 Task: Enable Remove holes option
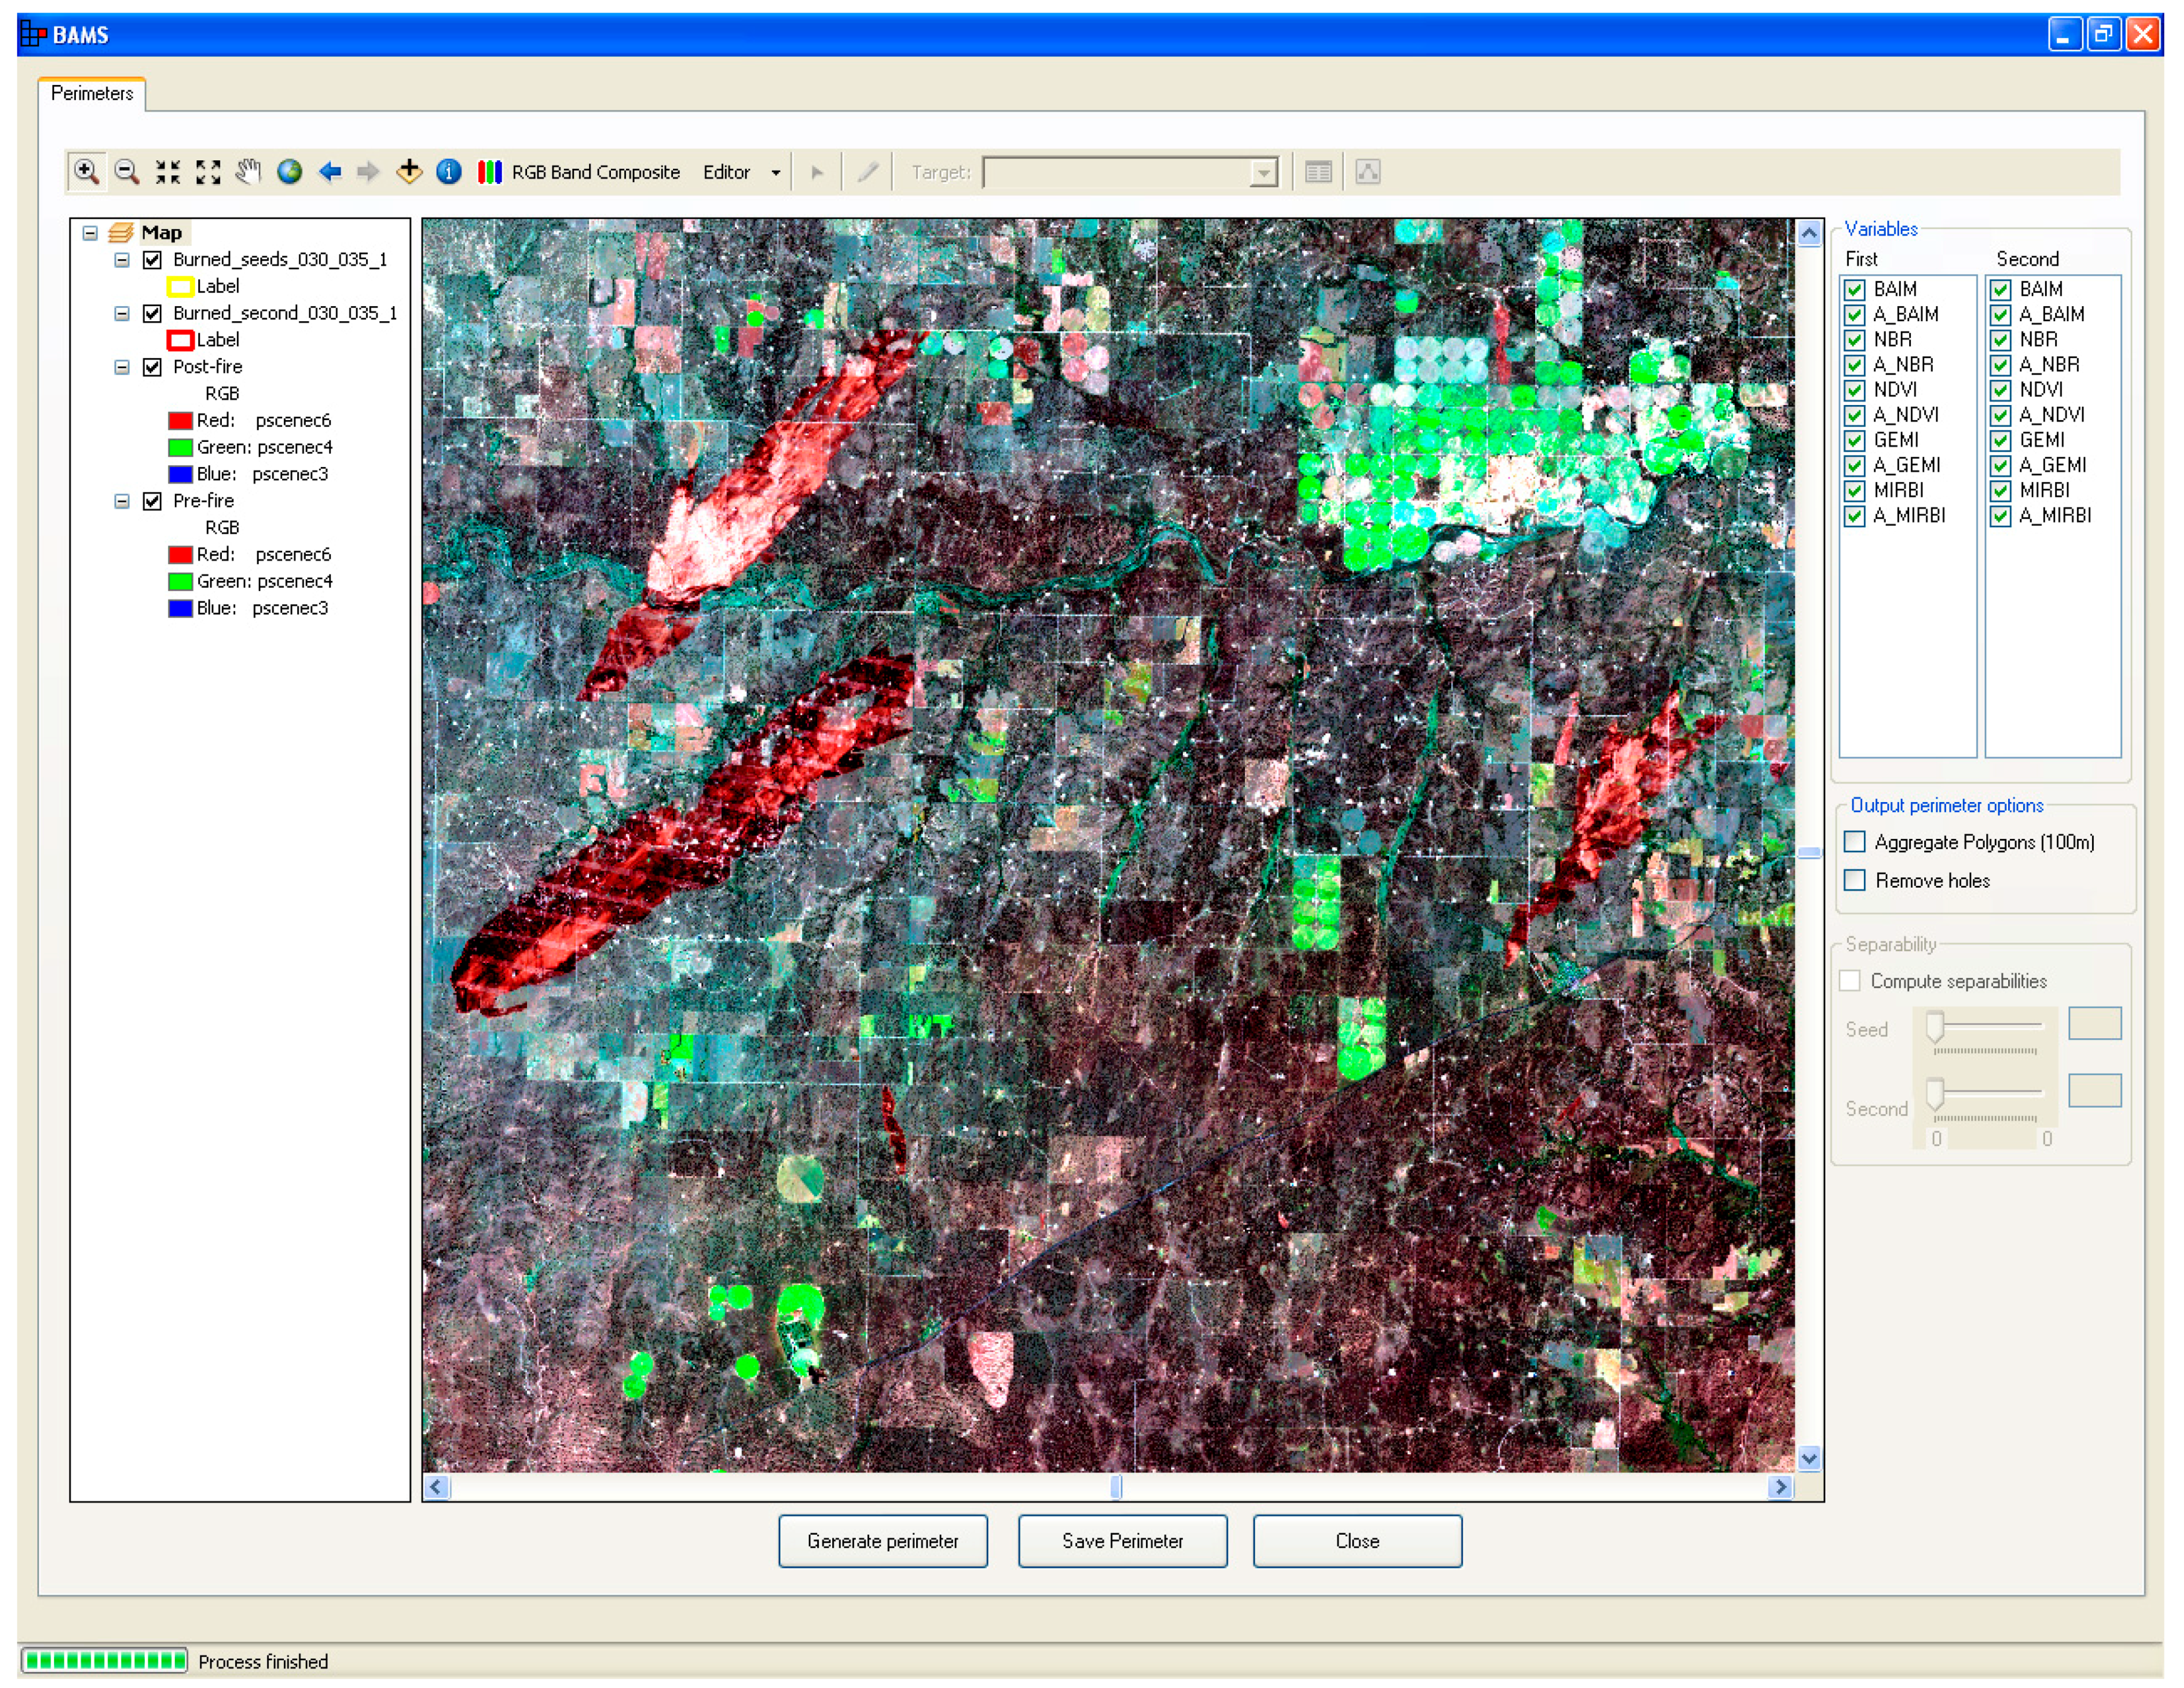(1855, 880)
